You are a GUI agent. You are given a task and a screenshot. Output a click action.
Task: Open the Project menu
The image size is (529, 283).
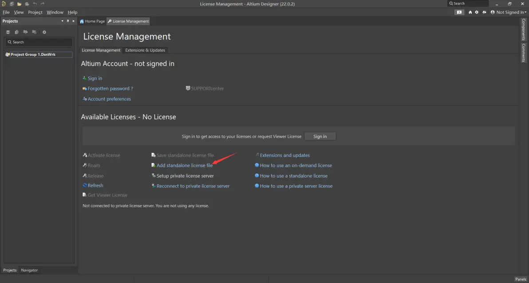click(x=35, y=12)
